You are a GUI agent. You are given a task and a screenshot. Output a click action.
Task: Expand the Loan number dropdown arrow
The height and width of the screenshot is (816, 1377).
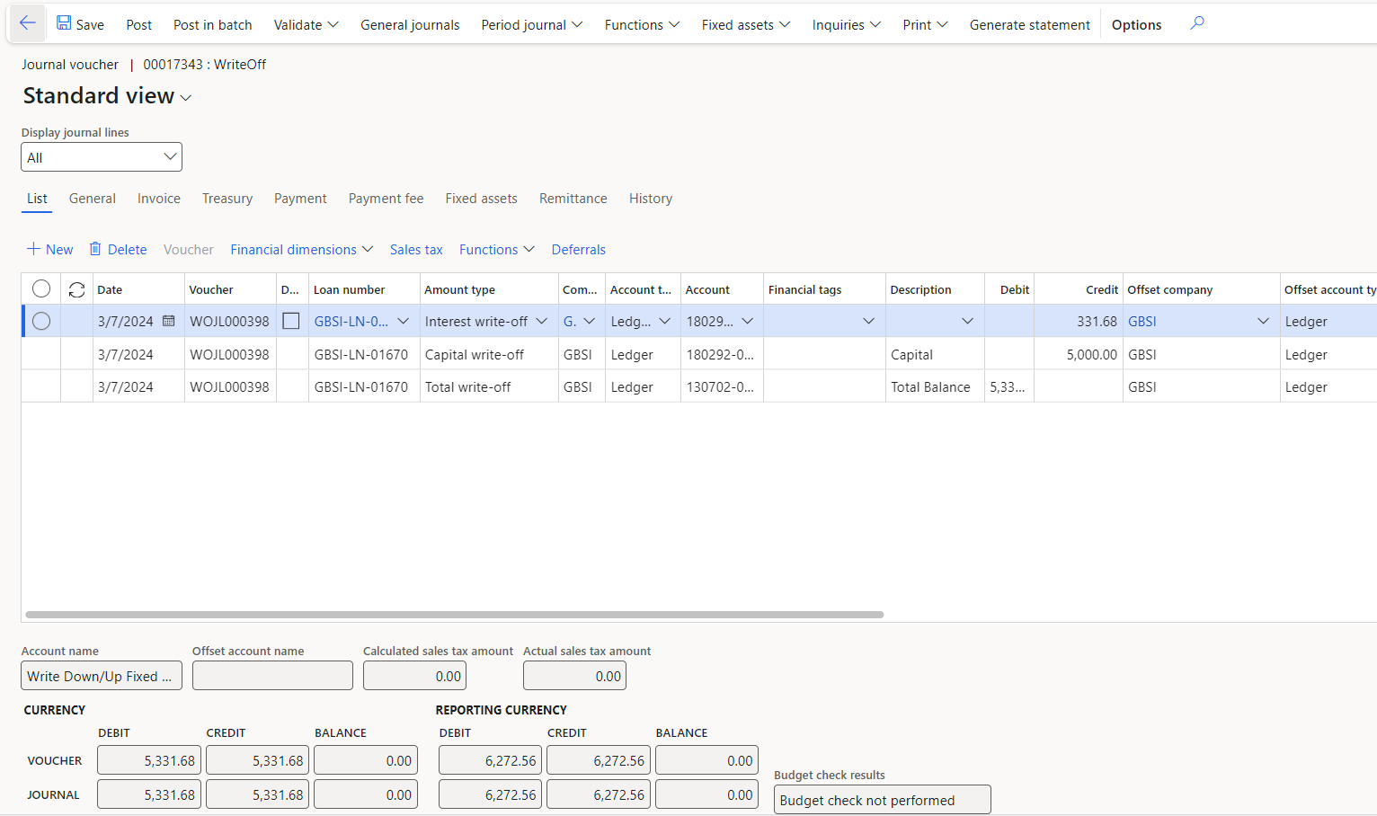(404, 321)
